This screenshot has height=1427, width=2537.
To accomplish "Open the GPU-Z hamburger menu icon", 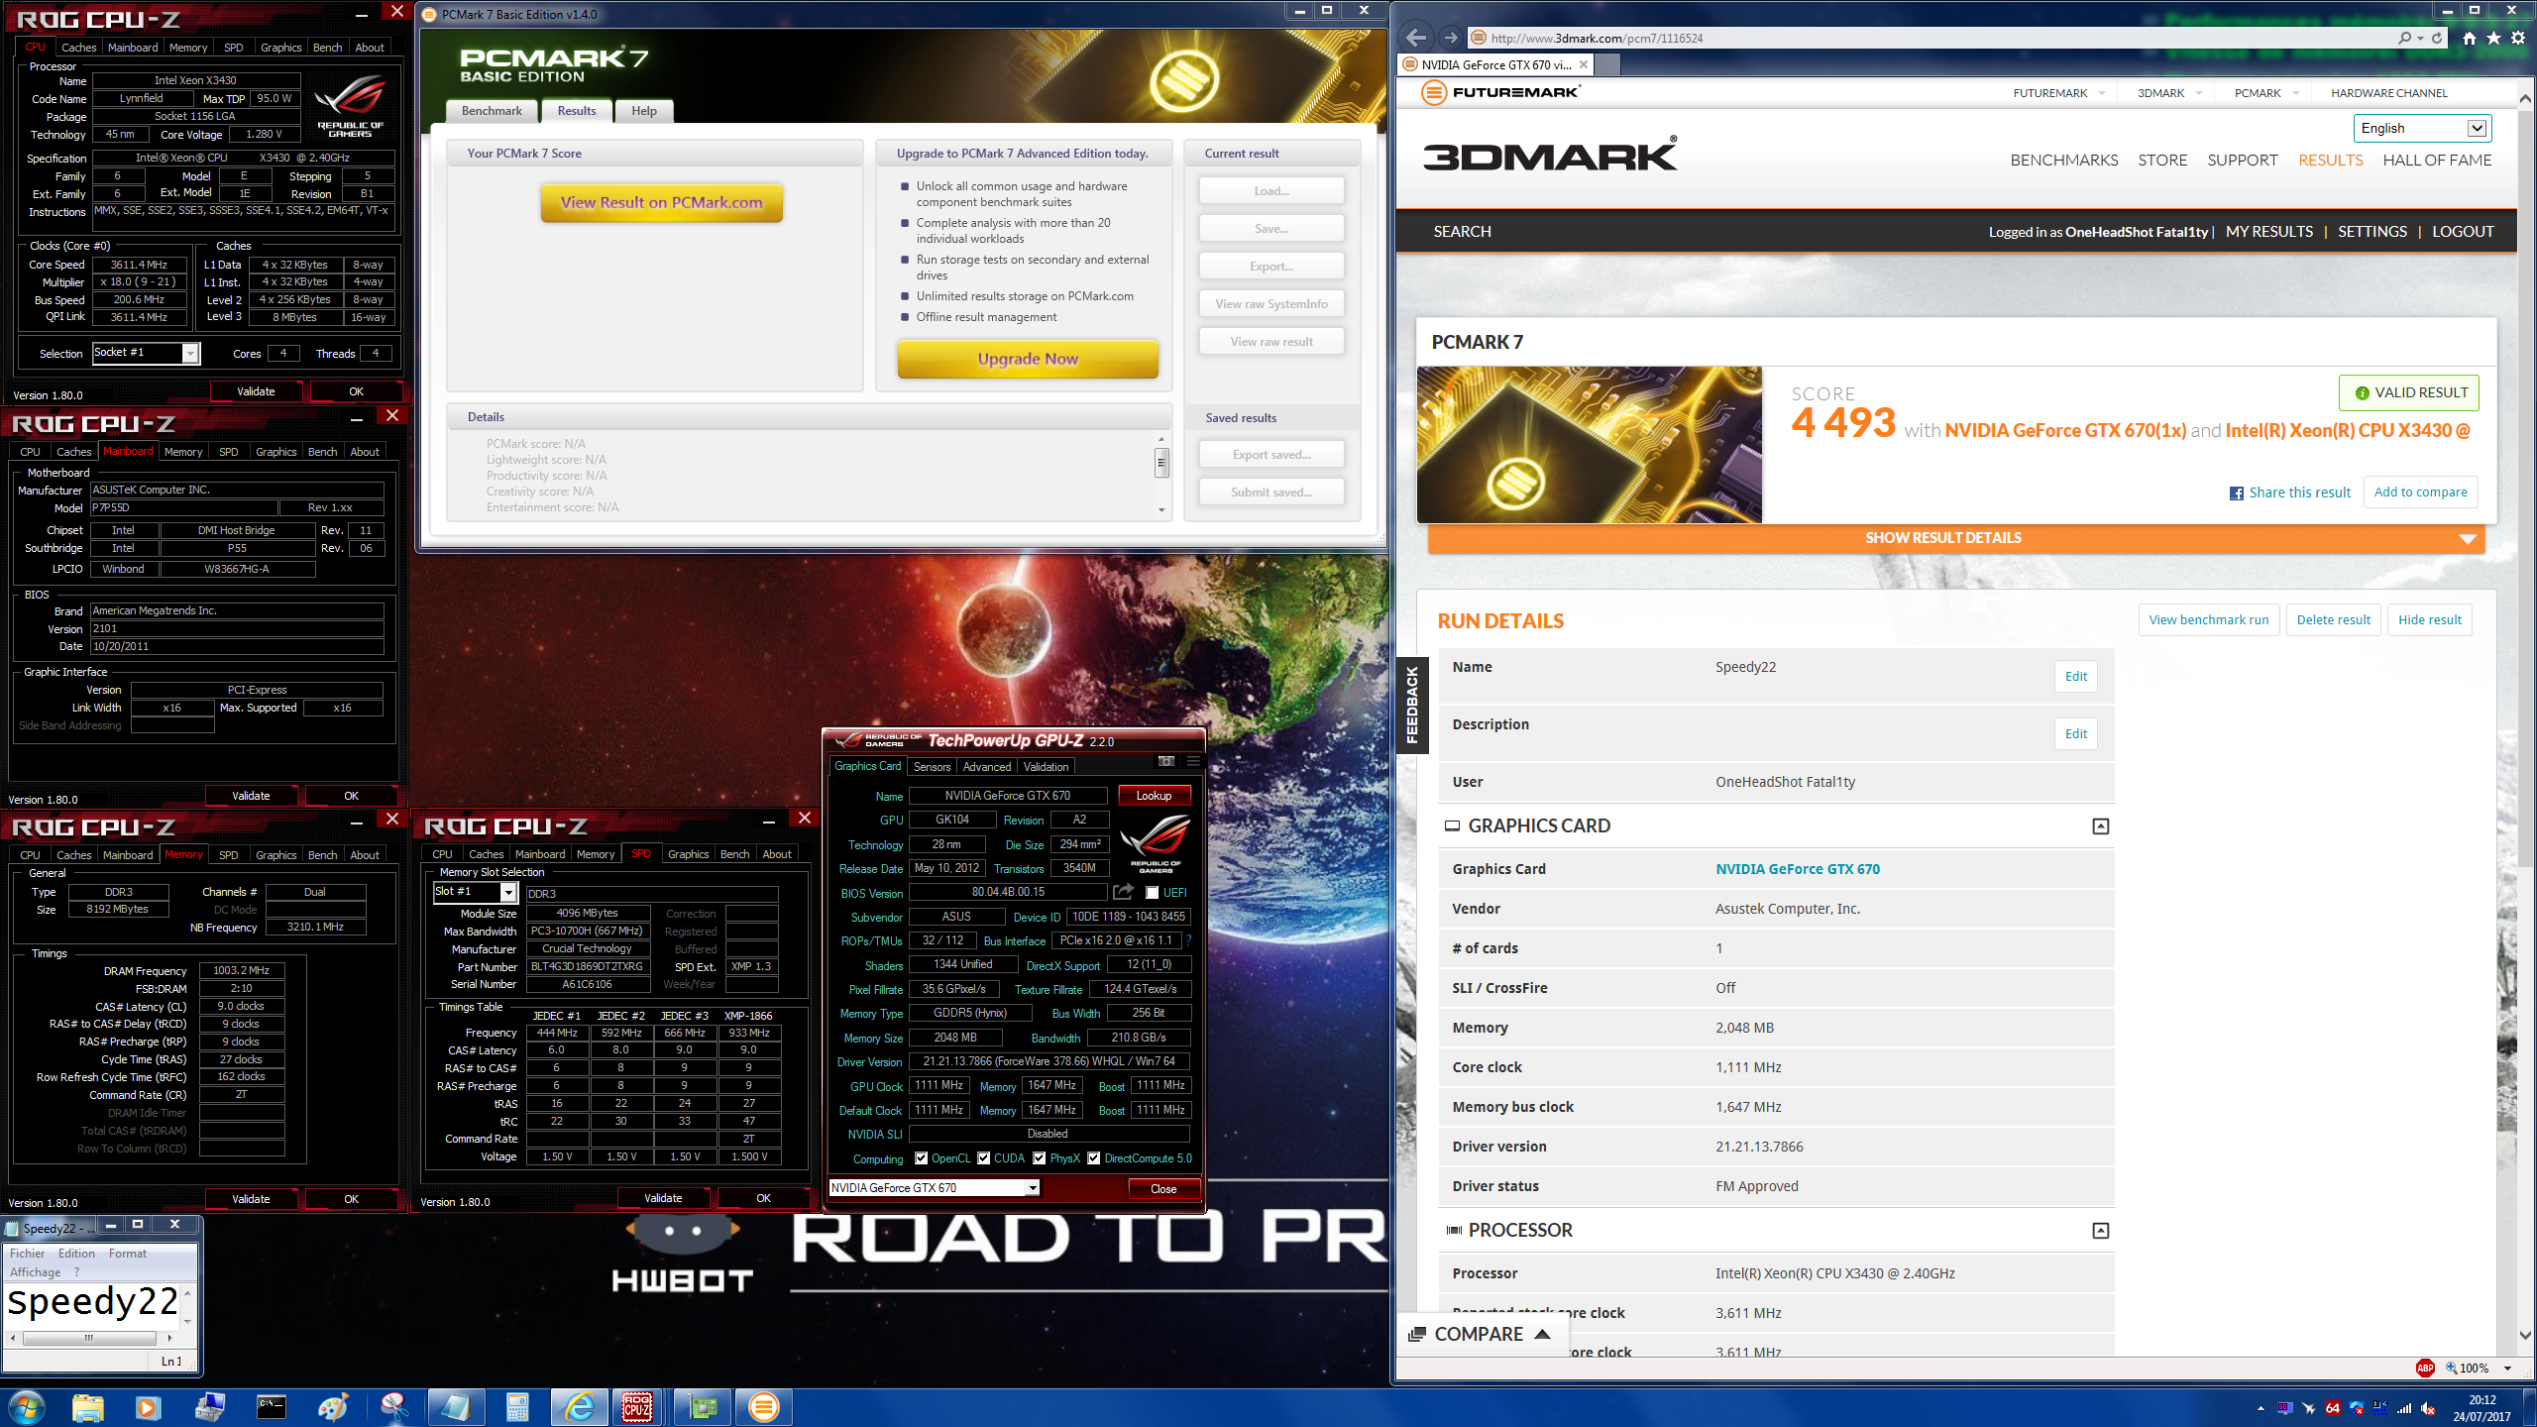I will [x=1193, y=761].
